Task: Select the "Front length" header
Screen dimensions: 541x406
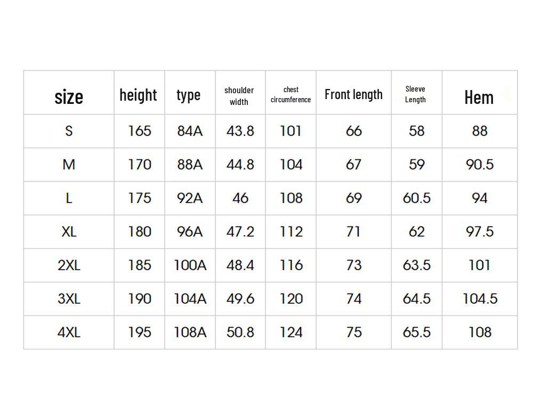Action: click(353, 94)
